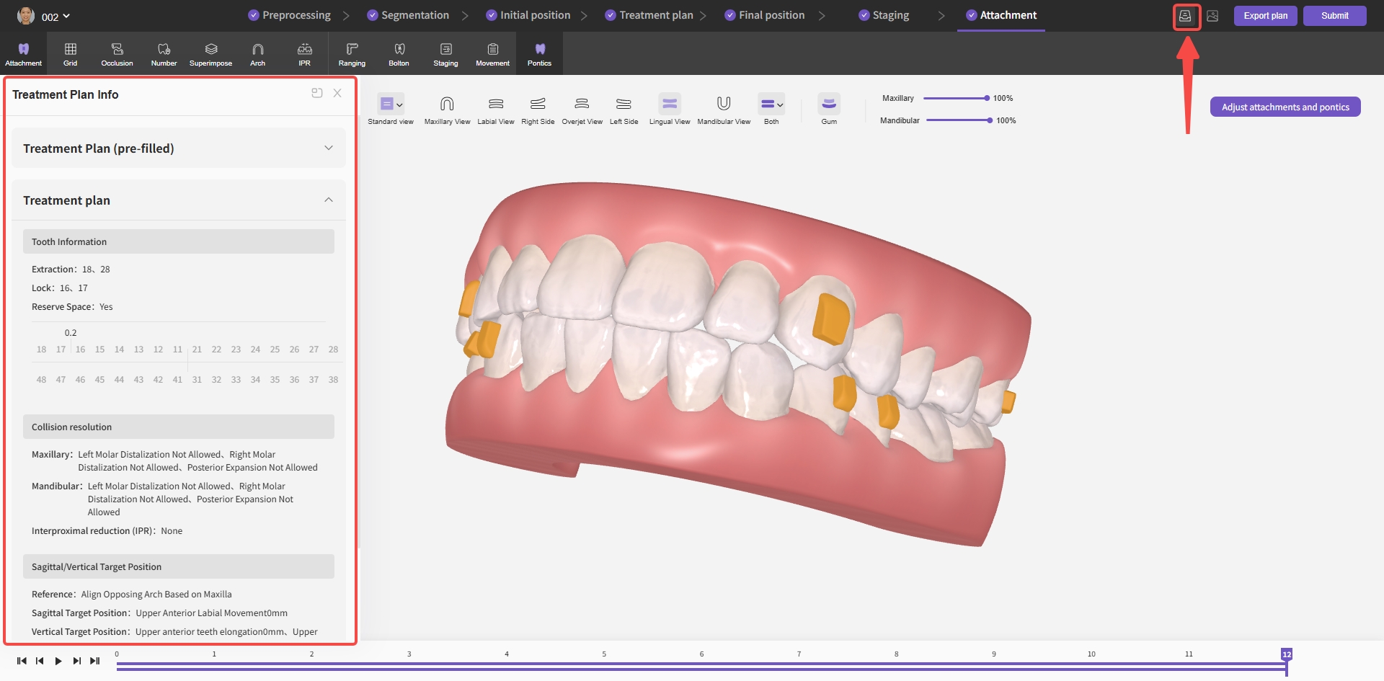
Task: Open the Movement table tool
Action: coord(492,54)
